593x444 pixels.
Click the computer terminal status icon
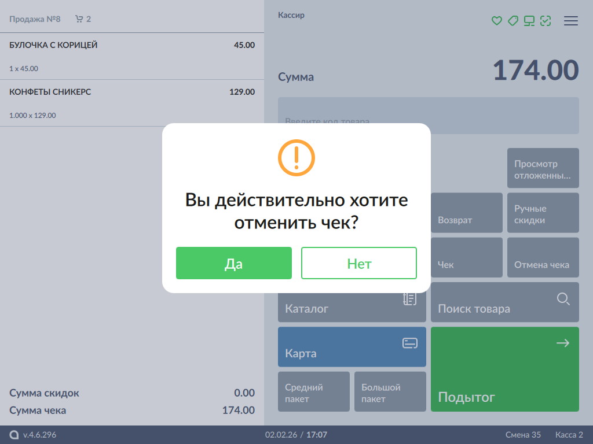(x=529, y=21)
